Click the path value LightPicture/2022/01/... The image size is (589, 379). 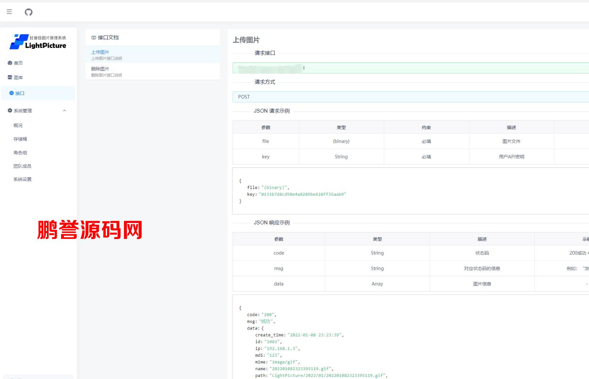coord(328,375)
